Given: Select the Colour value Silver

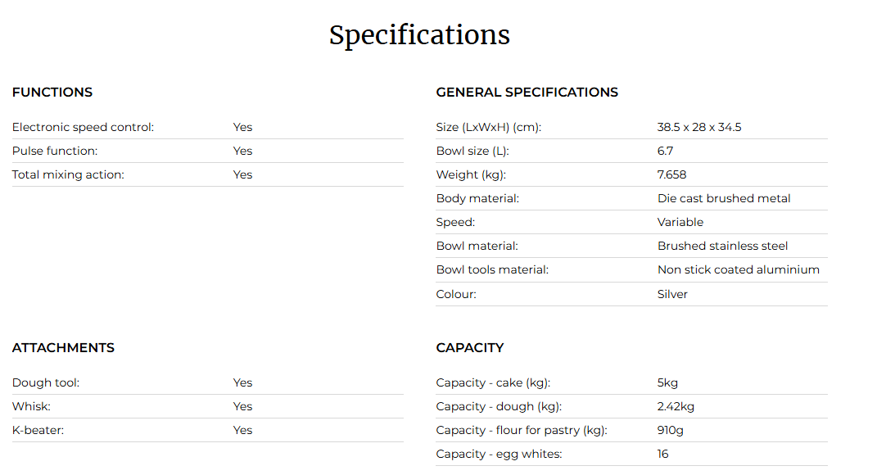Looking at the screenshot, I should pos(672,294).
